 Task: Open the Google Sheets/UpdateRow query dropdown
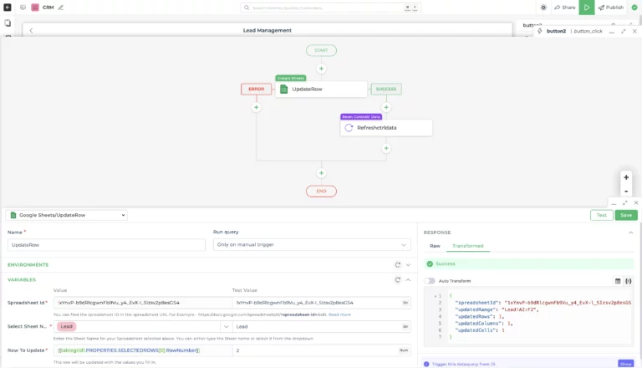[67, 215]
